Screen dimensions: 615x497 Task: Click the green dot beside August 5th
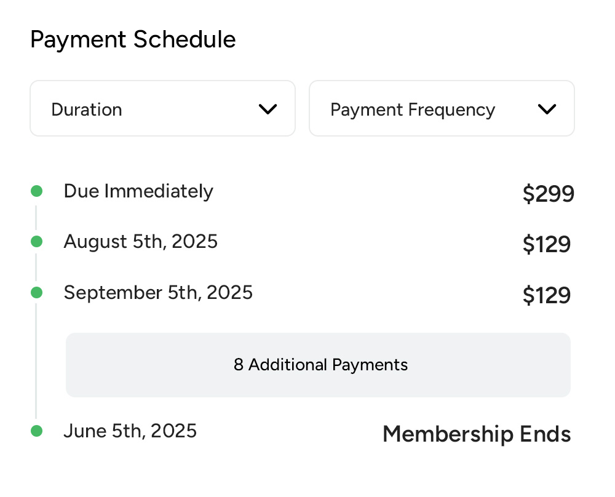coord(36,242)
